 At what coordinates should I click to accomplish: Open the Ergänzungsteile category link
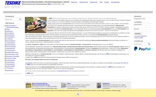point(10,66)
